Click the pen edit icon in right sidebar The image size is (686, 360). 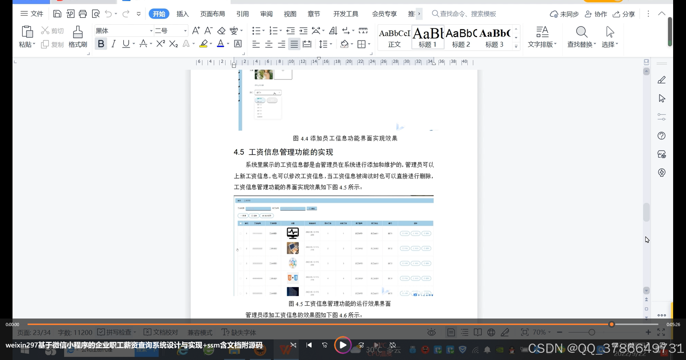pos(662,80)
